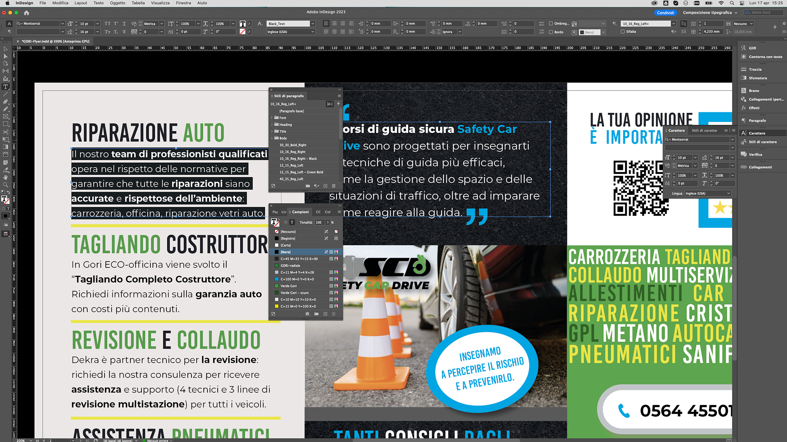Open font family dropdown Montserrat
787x442 pixels.
coord(62,24)
